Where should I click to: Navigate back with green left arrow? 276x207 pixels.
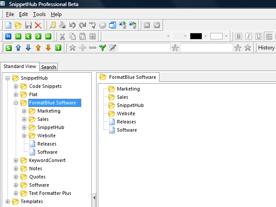pyautogui.click(x=28, y=36)
